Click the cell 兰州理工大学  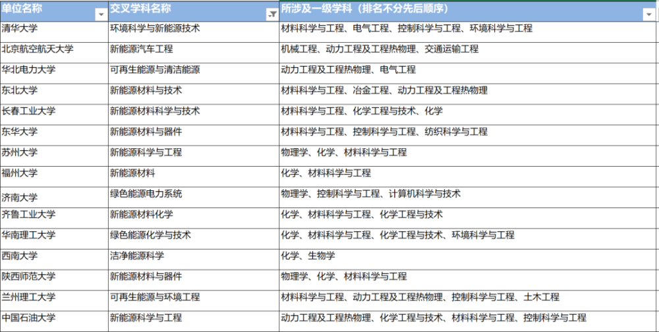click(x=54, y=300)
